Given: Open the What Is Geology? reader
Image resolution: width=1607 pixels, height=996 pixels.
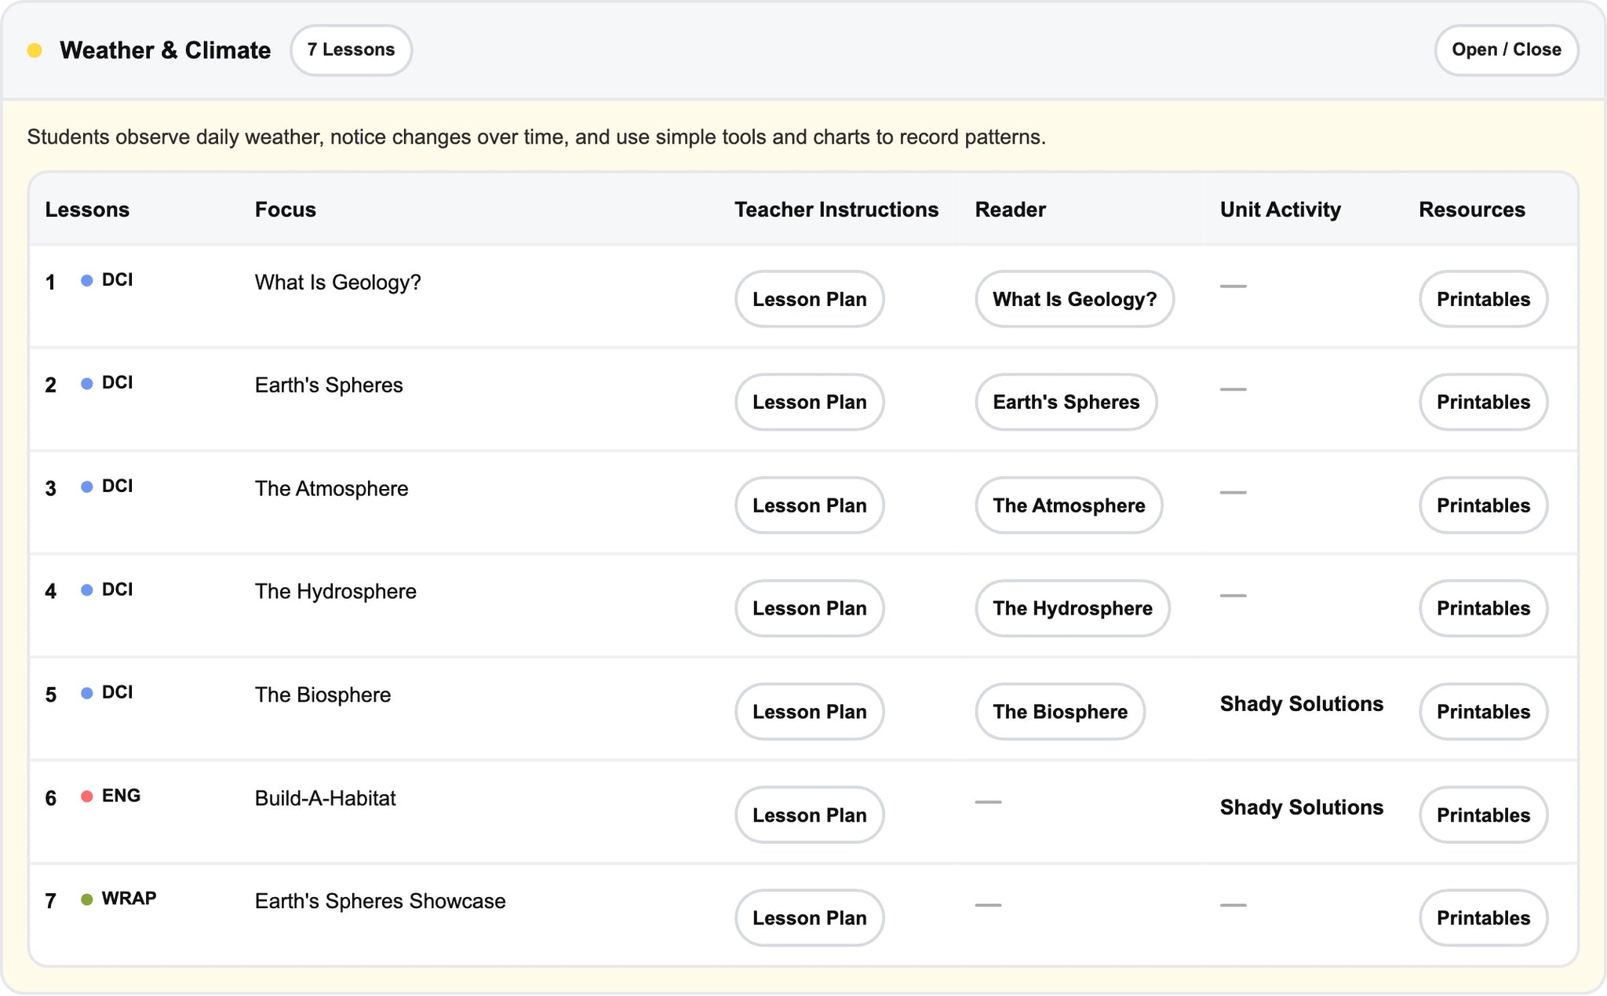Looking at the screenshot, I should point(1074,299).
